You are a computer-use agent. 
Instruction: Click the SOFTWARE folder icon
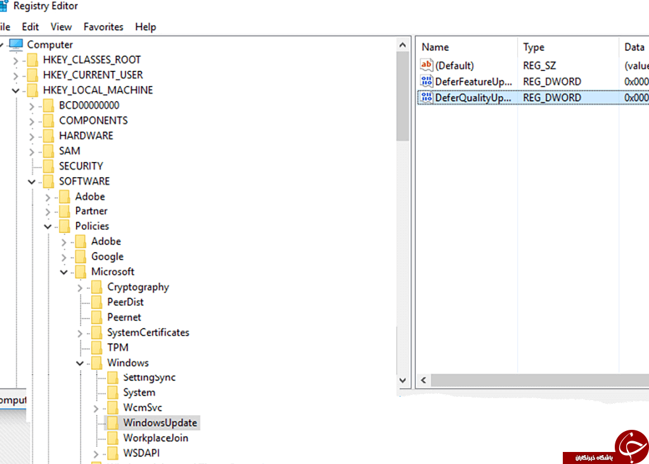(x=49, y=181)
